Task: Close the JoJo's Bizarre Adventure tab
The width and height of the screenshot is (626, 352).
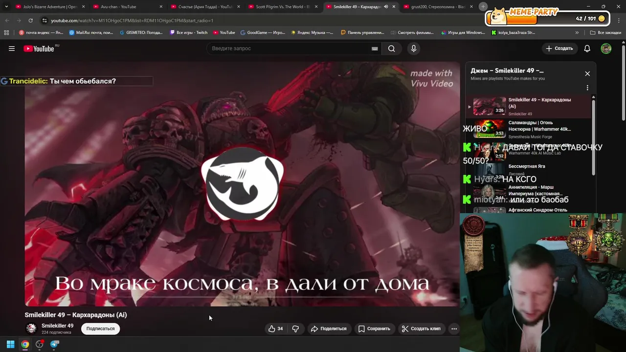Action: coord(83,7)
